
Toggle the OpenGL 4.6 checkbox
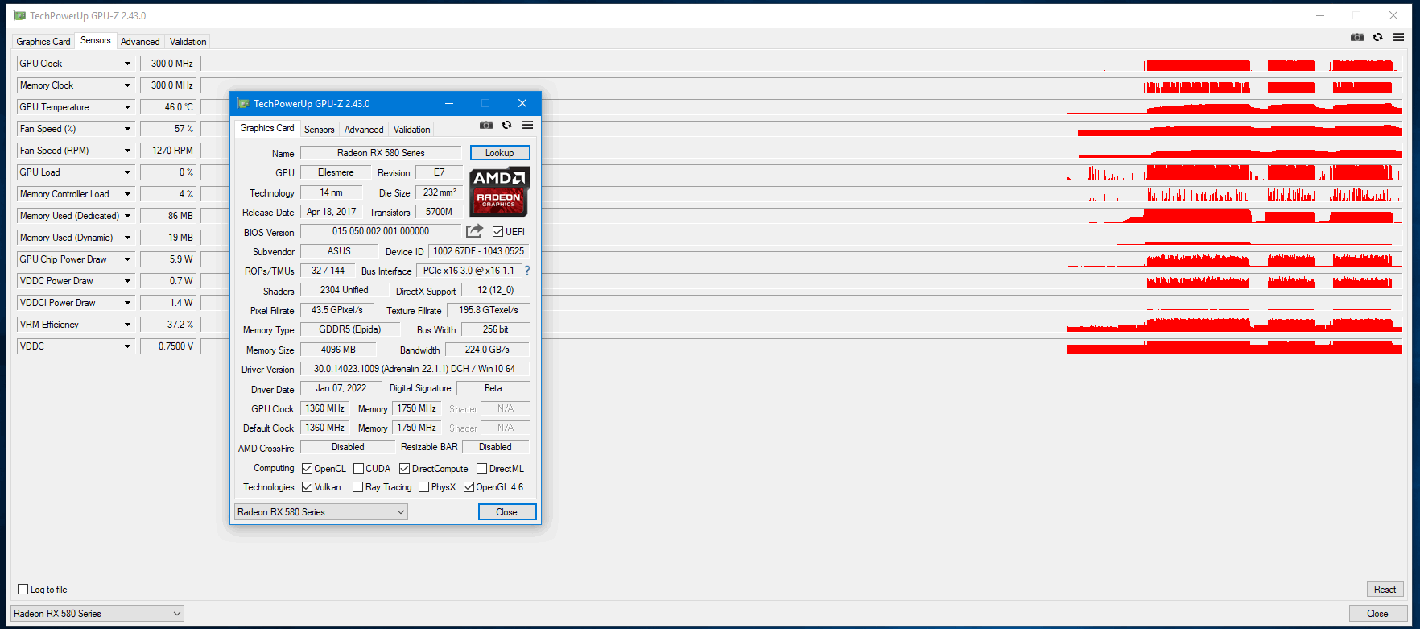coord(469,486)
